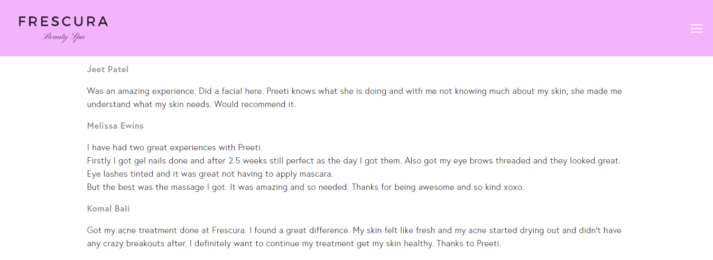The height and width of the screenshot is (260, 713).
Task: Click the FRESCURA logo wordmark
Action: point(63,22)
